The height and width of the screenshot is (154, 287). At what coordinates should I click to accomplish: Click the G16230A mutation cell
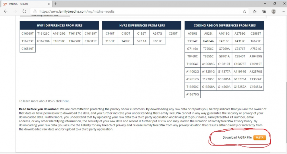[43, 41]
